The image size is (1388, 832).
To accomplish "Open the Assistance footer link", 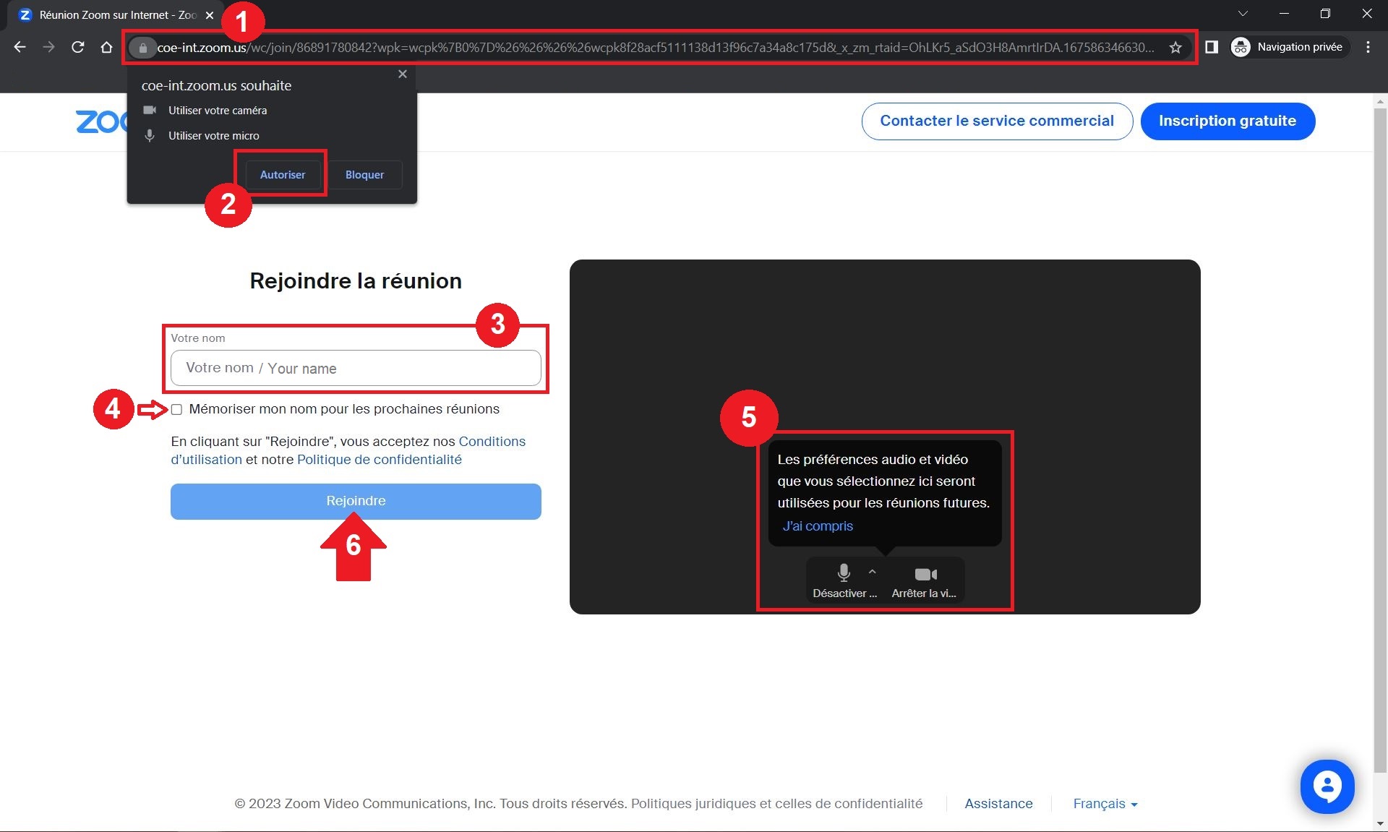I will point(998,804).
